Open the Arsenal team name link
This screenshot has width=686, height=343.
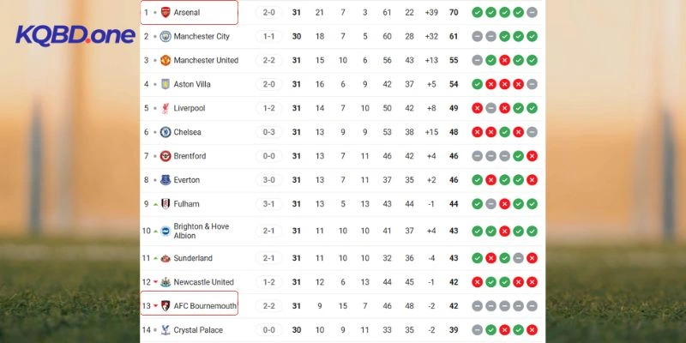pos(186,13)
